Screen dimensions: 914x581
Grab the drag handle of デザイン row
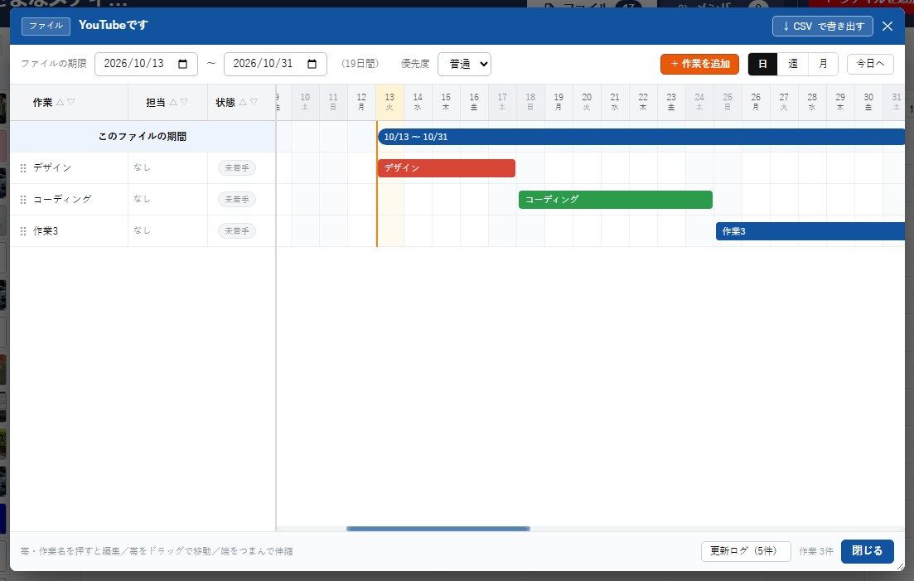click(x=23, y=168)
